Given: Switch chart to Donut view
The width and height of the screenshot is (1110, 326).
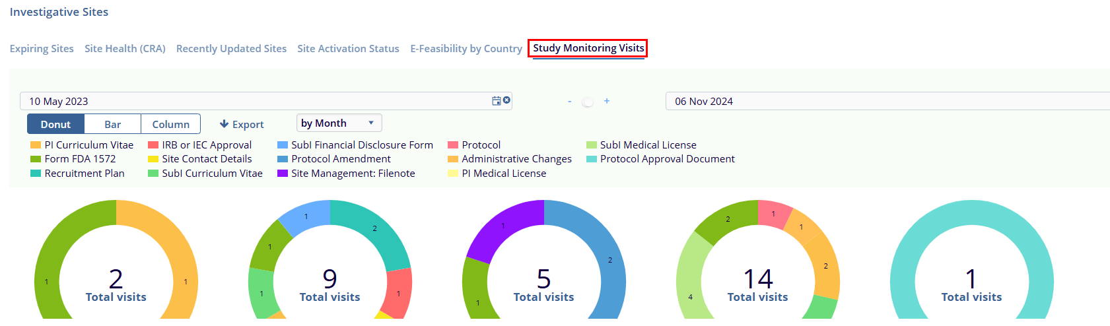Looking at the screenshot, I should coord(55,124).
